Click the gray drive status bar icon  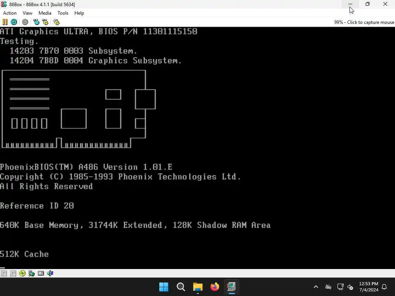click(41, 273)
